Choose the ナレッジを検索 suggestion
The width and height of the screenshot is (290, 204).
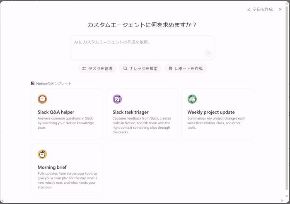tap(140, 69)
